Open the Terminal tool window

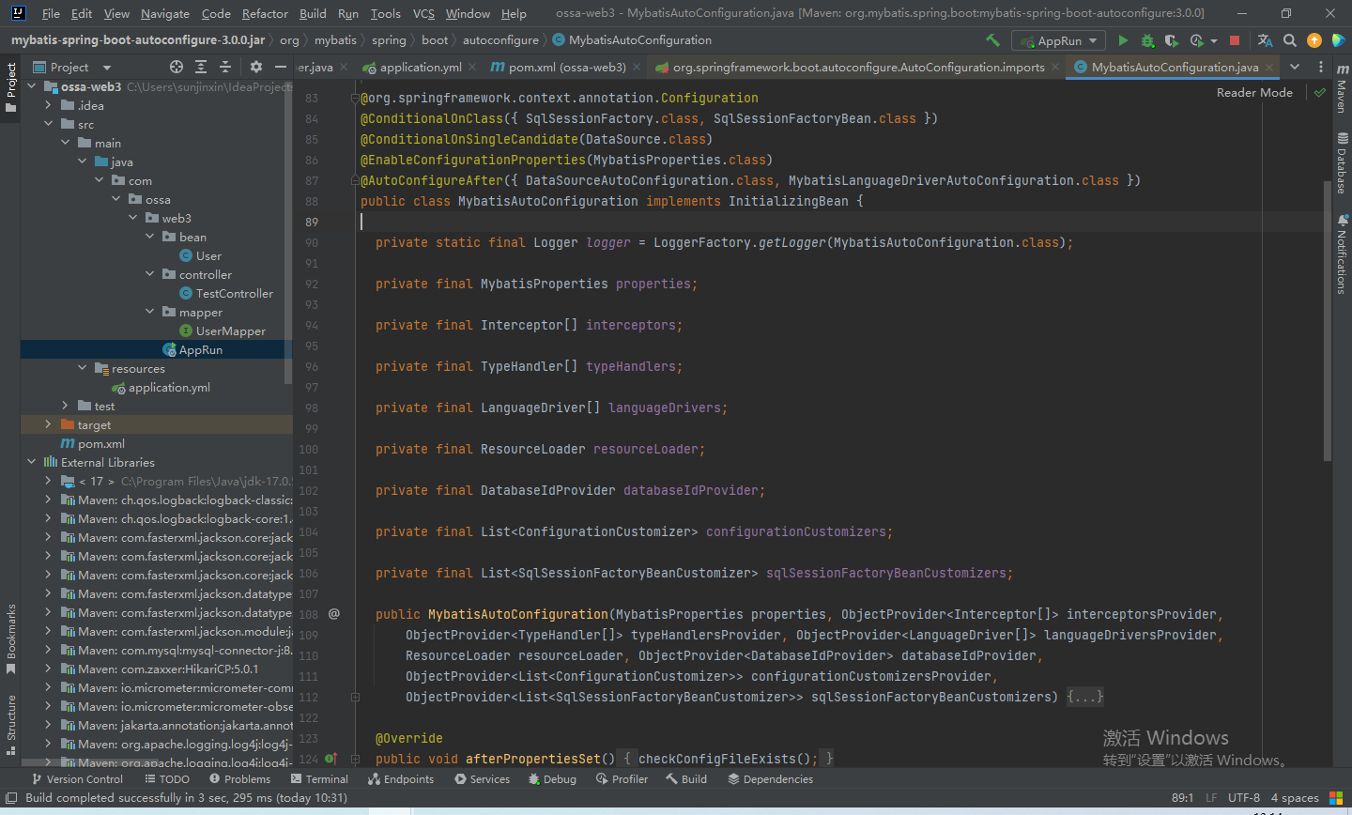(x=319, y=779)
